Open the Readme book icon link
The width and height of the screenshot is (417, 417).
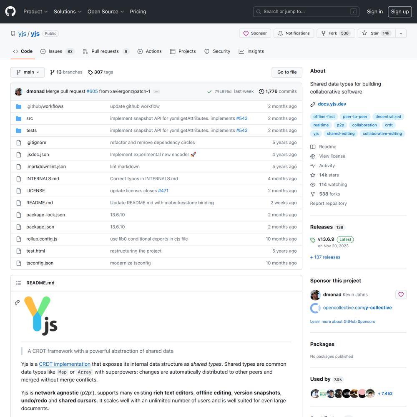pyautogui.click(x=313, y=147)
